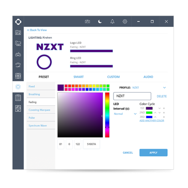Image resolution: width=188 pixels, height=188 pixels.
Task: Open the last sidebar icon below clipboard
Action: (18, 109)
